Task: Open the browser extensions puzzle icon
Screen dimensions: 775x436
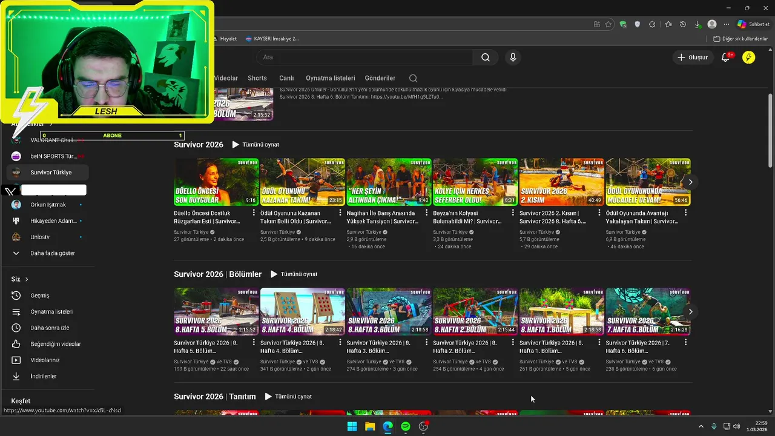Action: coord(652,24)
